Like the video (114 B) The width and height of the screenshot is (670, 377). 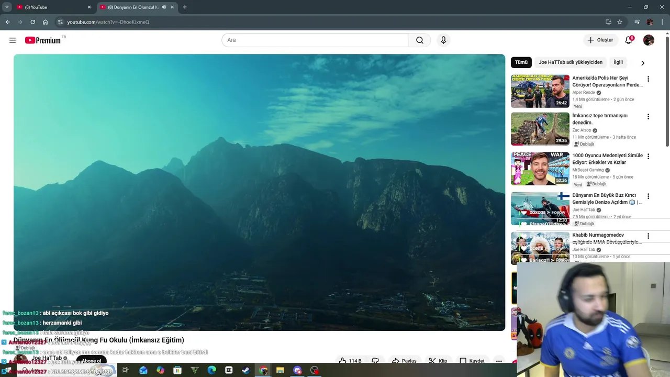[350, 361]
